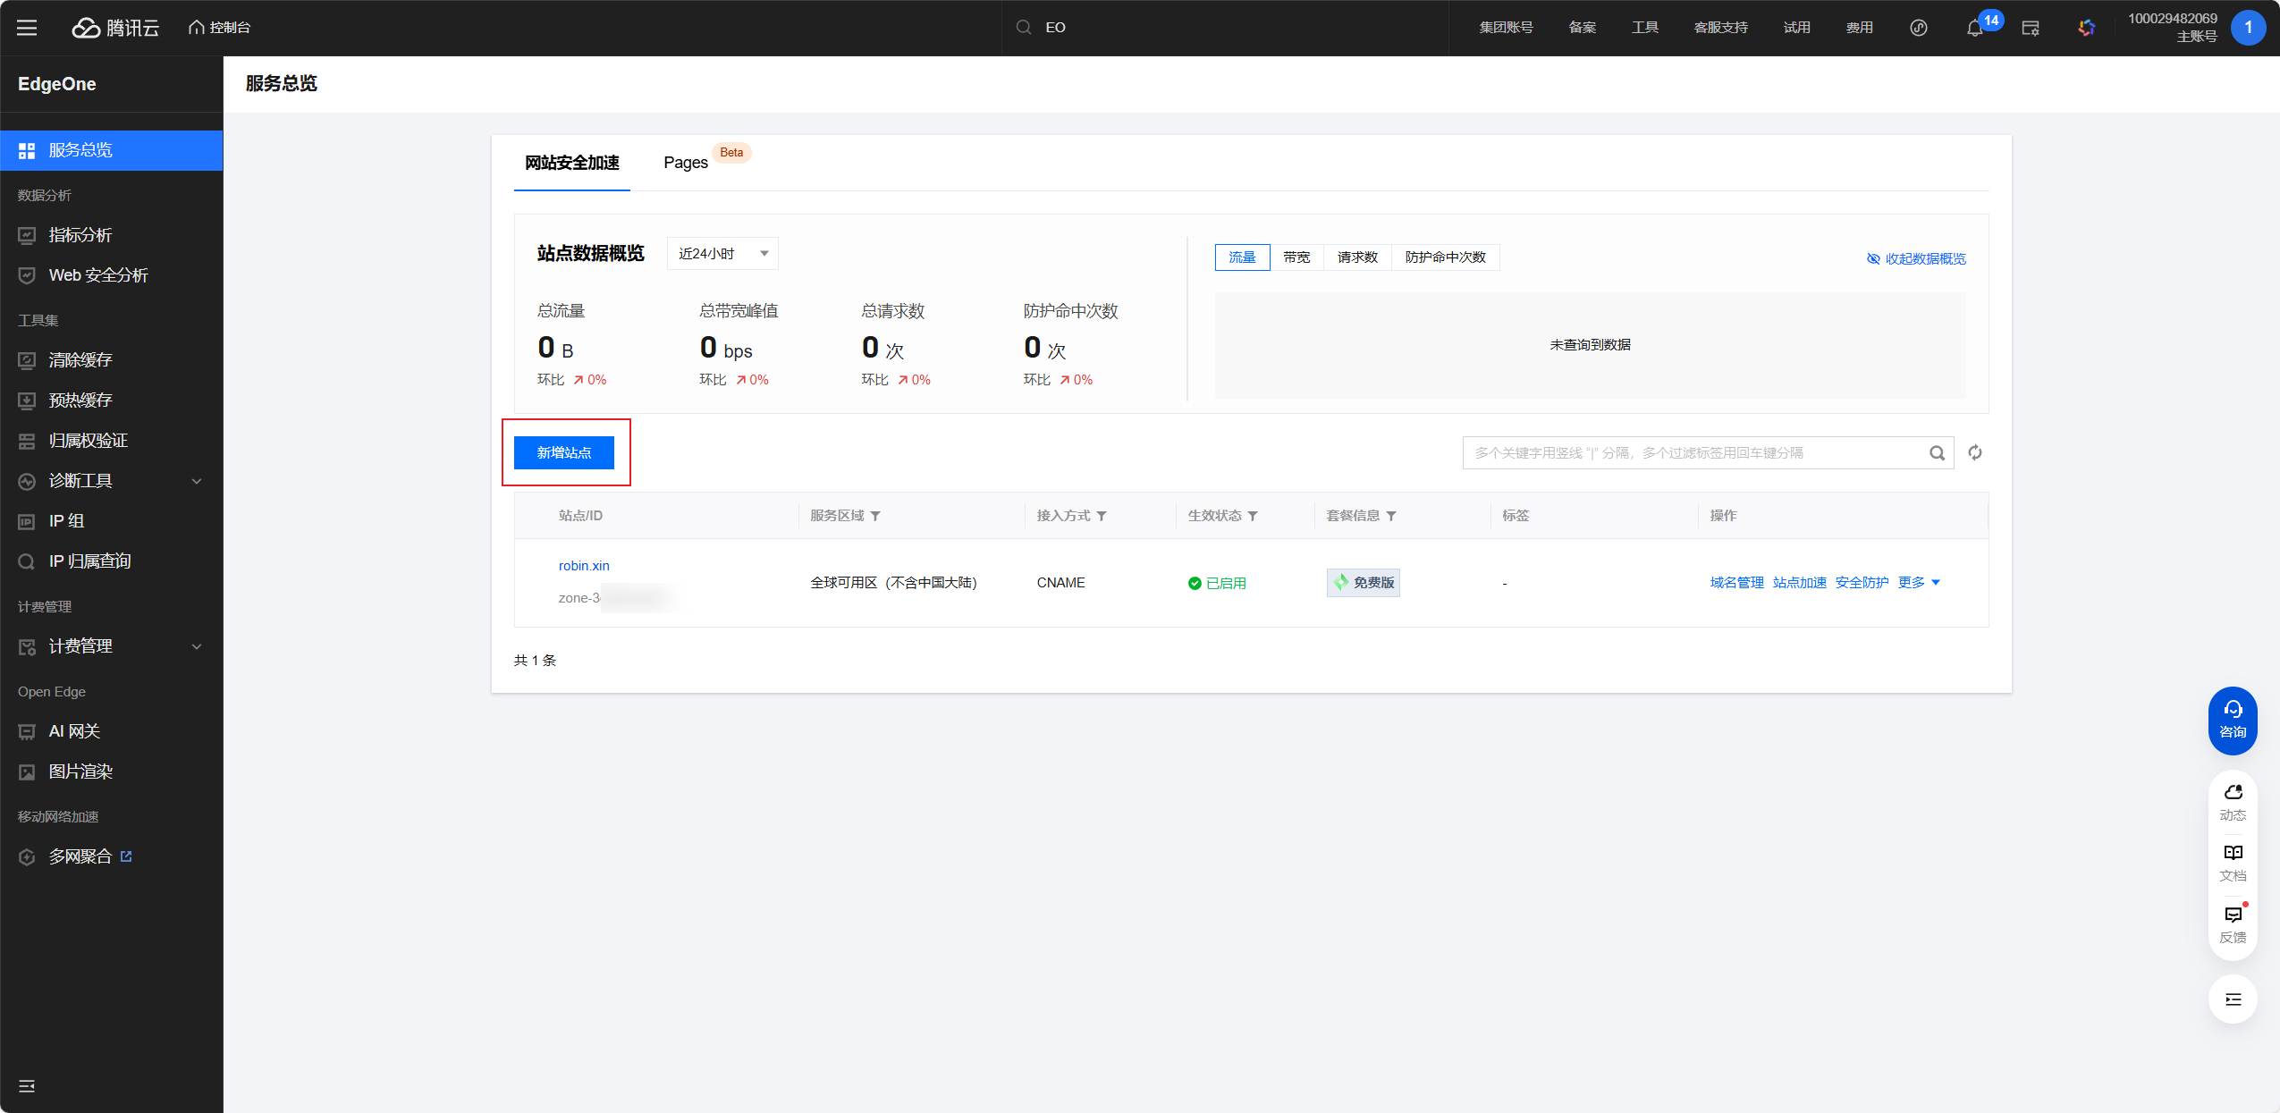2280x1113 pixels.
Task: Go to the 控制台 console home
Action: 220,28
